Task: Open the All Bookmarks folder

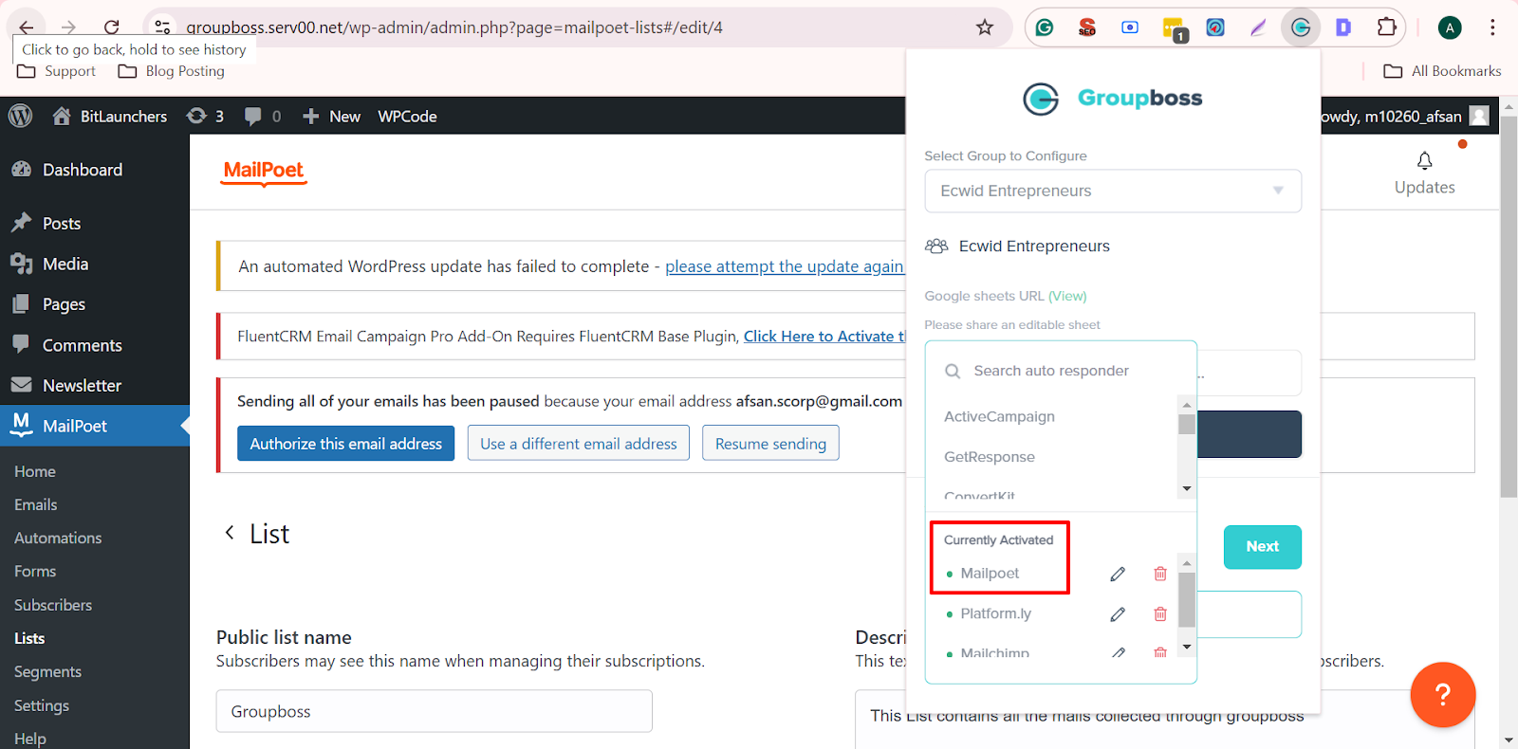Action: (1442, 71)
